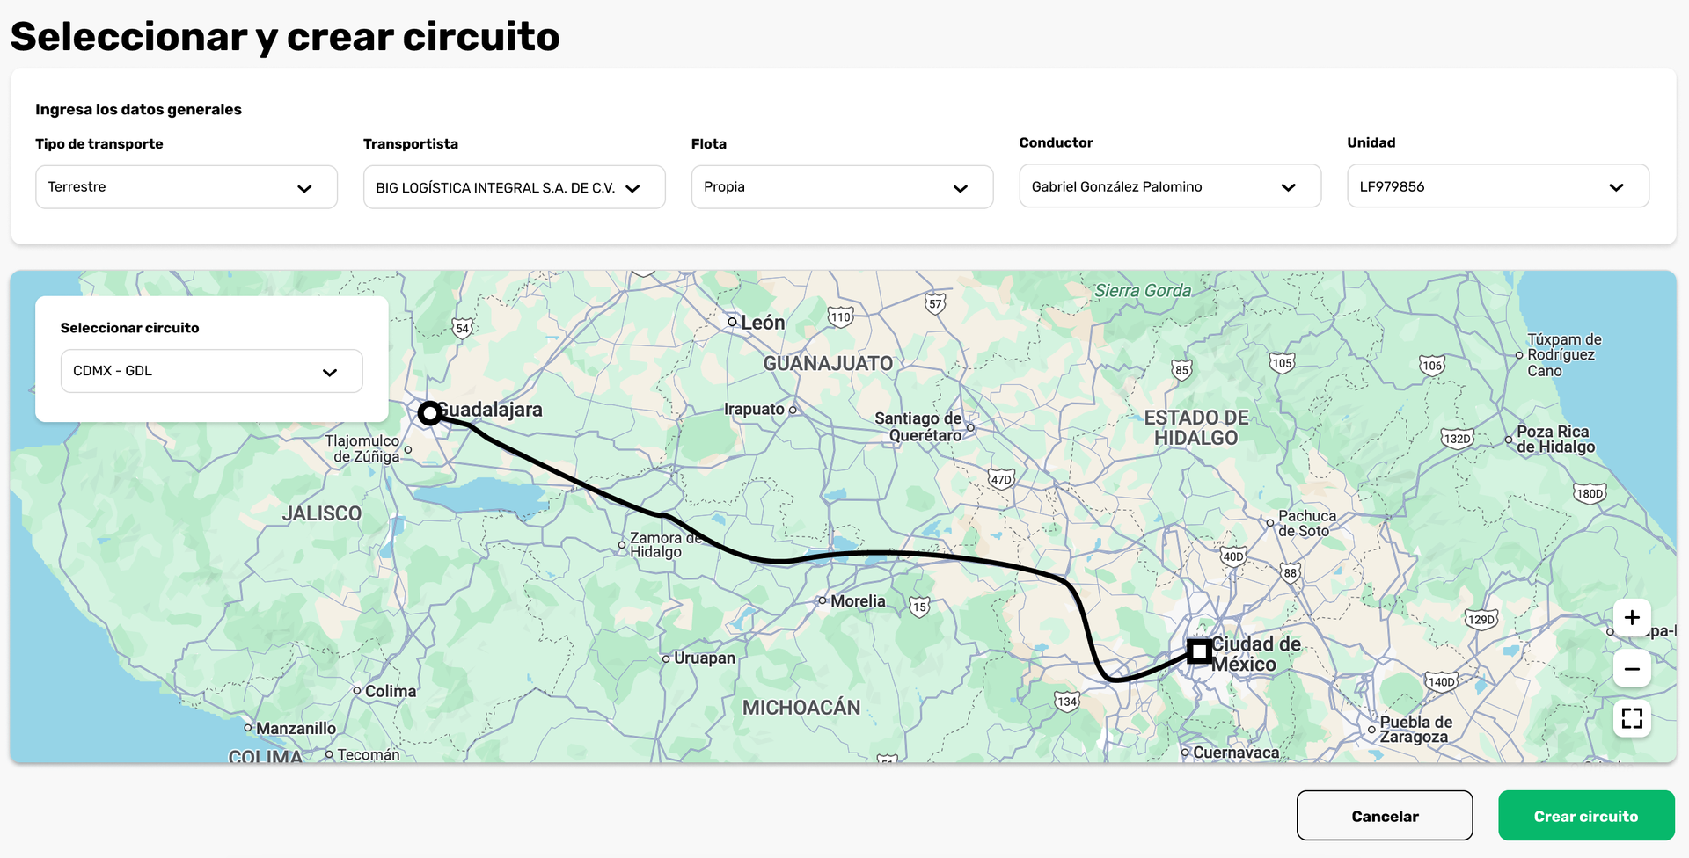The image size is (1689, 858).
Task: Click highway 15 shield near Morelia
Action: pos(919,607)
